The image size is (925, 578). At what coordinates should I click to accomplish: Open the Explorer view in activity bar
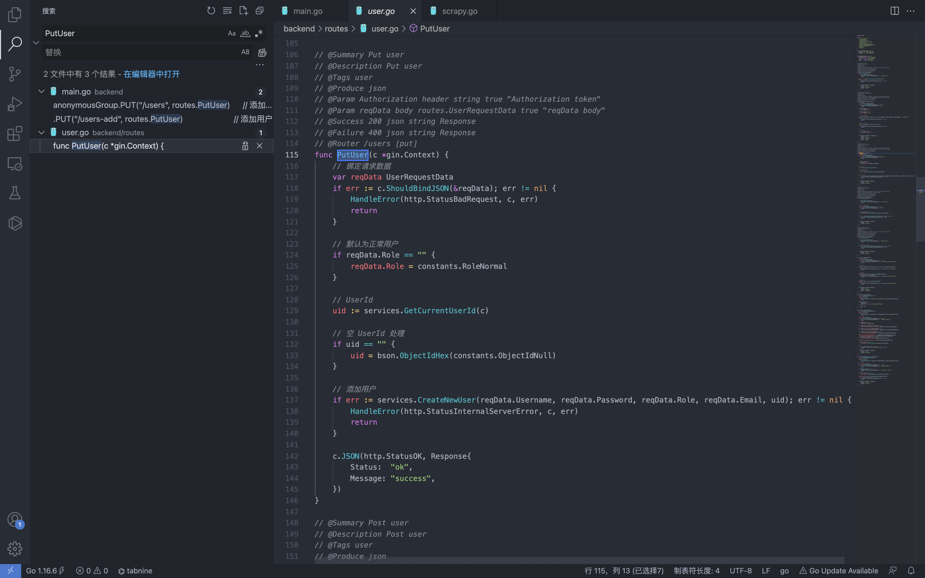[14, 14]
